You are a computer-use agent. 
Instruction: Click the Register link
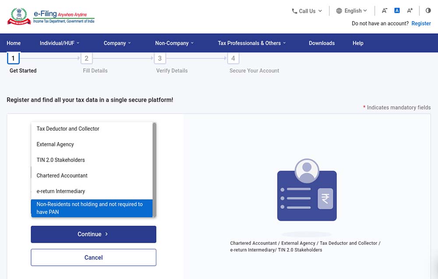[x=421, y=24]
